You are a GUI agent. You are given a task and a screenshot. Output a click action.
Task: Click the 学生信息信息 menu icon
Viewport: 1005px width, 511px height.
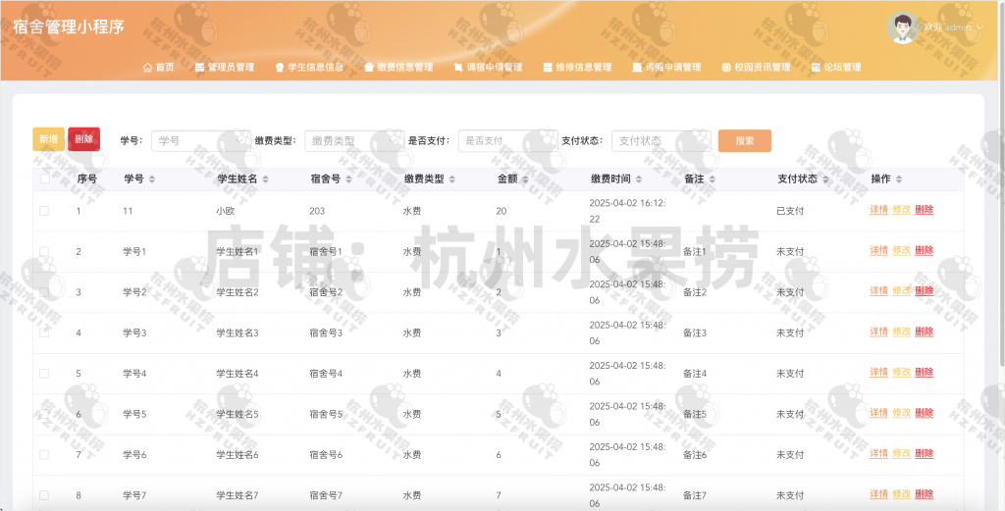point(280,68)
